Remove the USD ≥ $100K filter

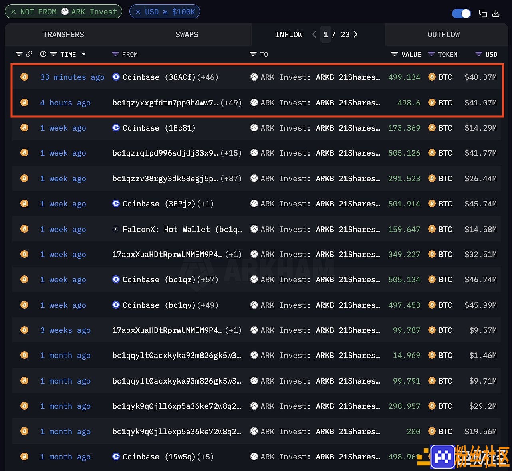coord(138,12)
